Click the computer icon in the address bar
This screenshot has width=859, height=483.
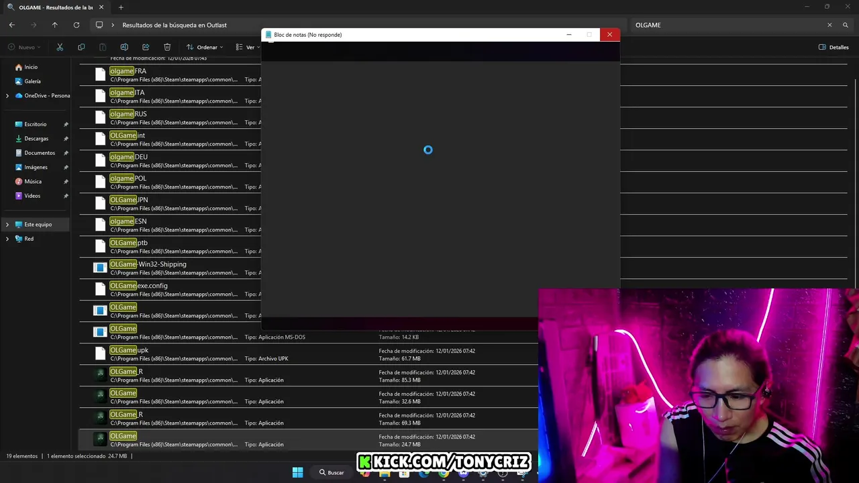pyautogui.click(x=99, y=25)
